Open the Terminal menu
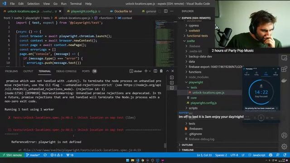Viewport: 290px width, 163px height. 76,4
